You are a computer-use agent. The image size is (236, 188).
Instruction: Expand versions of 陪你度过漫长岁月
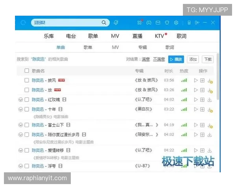click(20, 135)
